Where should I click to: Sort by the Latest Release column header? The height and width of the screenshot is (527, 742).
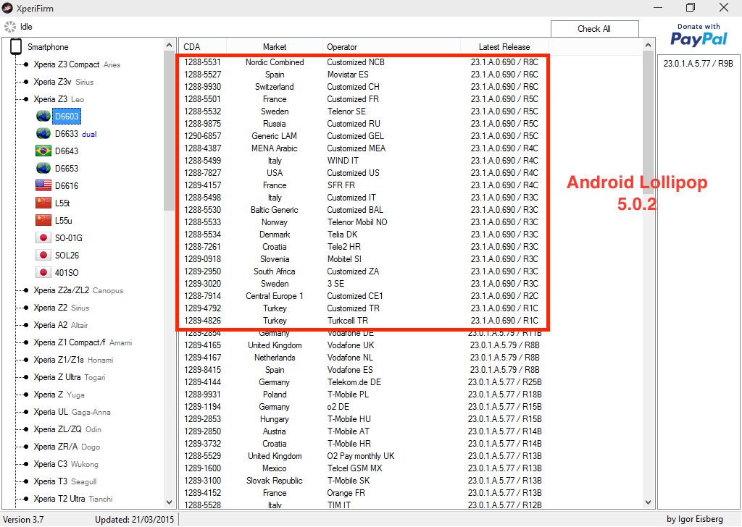point(504,47)
